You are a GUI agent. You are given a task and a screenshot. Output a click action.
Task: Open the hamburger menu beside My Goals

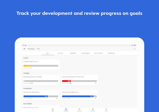click(25, 49)
